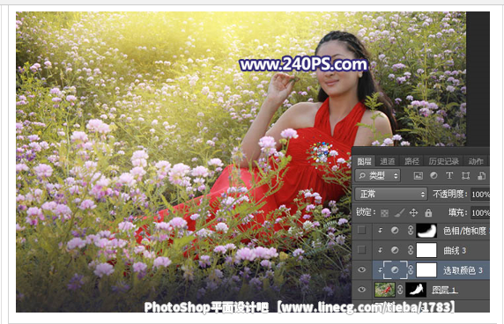
Task: Switch to the 图层 (Layers) tab
Action: tap(364, 161)
